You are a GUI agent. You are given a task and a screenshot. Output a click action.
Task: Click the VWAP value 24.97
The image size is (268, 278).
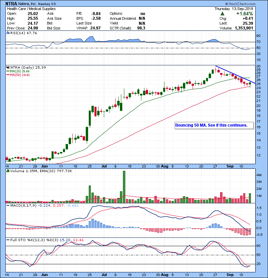pyautogui.click(x=95, y=28)
